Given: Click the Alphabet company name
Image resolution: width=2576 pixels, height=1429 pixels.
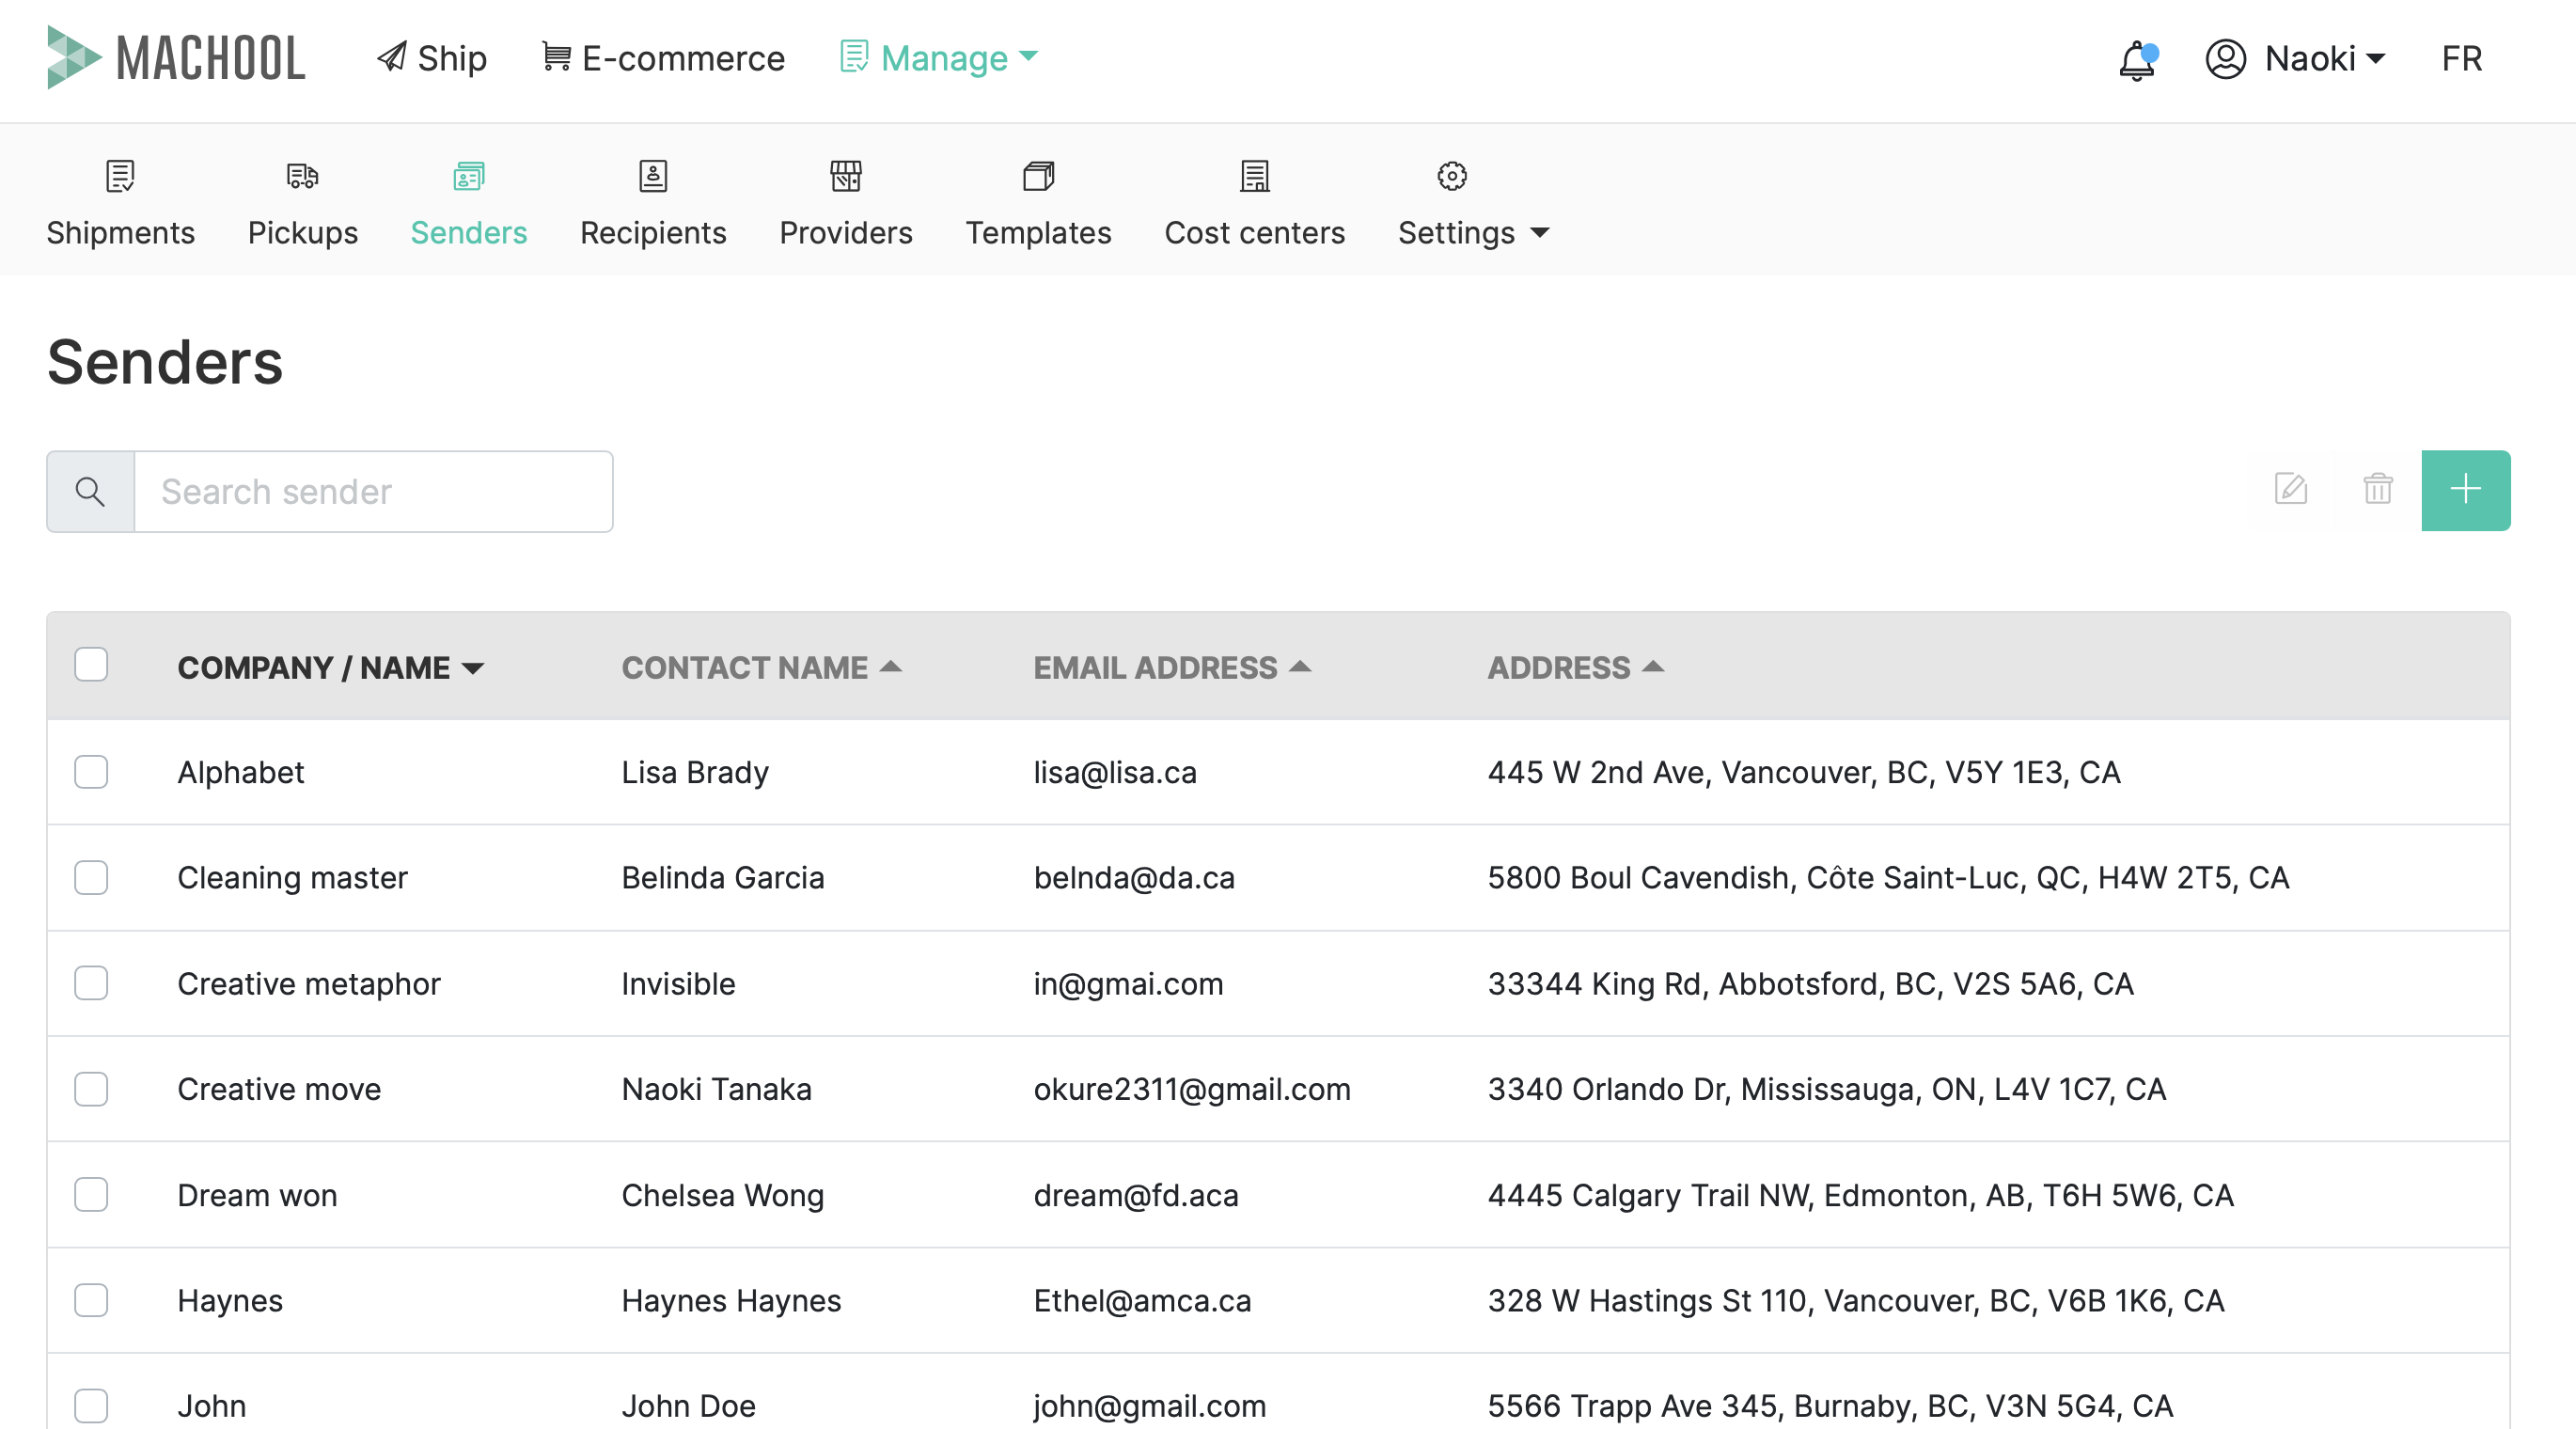Looking at the screenshot, I should [x=241, y=772].
